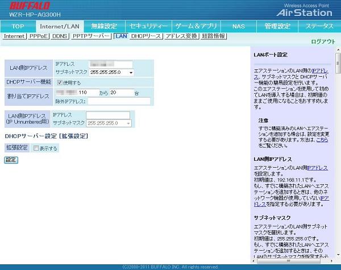This screenshot has height=270, width=341.
Task: Open the DHCPリース sub-tab
Action: click(x=145, y=36)
